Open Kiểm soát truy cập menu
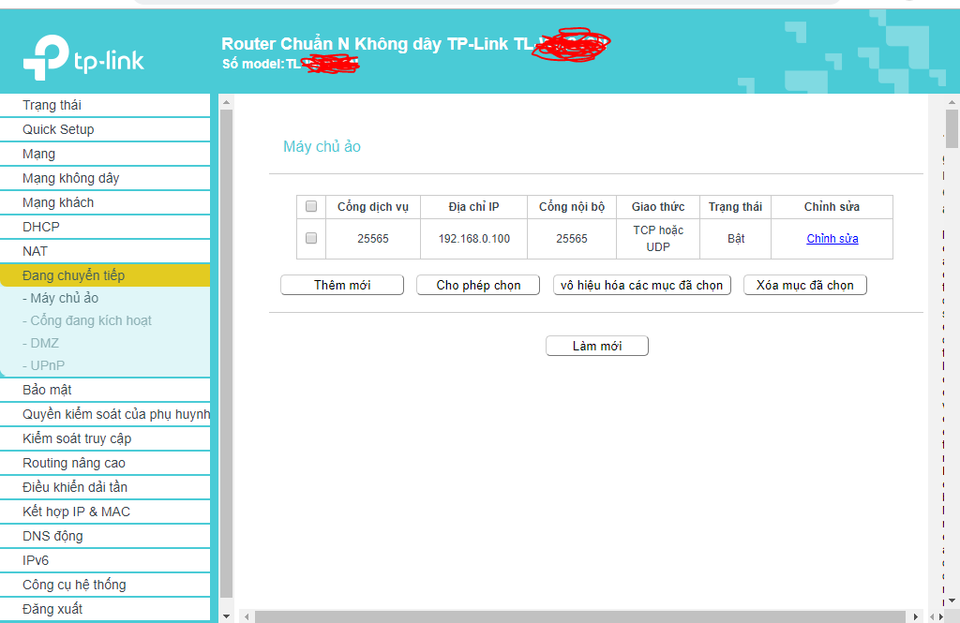 pos(105,438)
